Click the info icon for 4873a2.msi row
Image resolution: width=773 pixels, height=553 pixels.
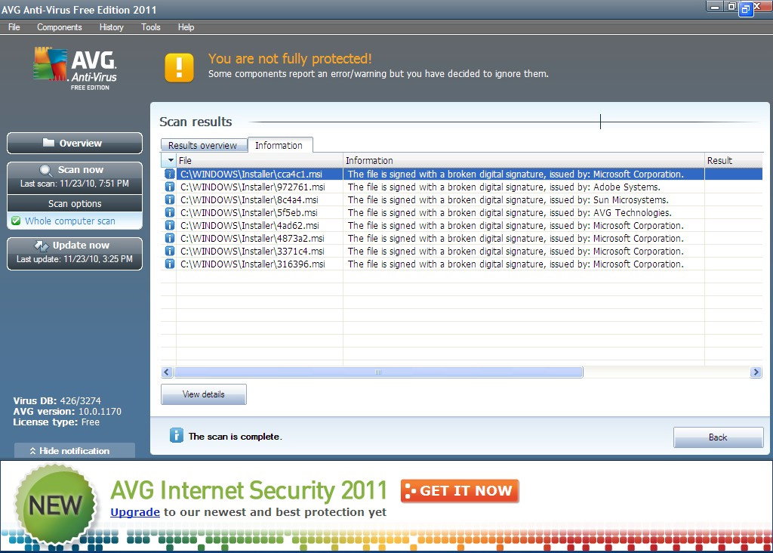tap(170, 238)
